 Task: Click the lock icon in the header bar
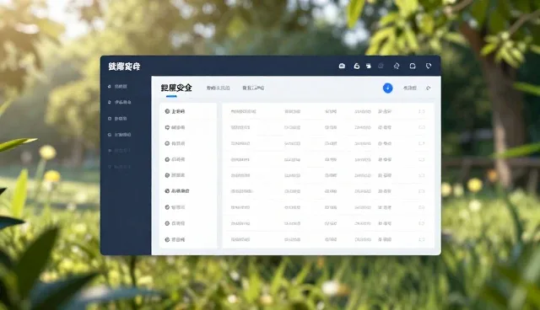pyautogui.click(x=357, y=66)
